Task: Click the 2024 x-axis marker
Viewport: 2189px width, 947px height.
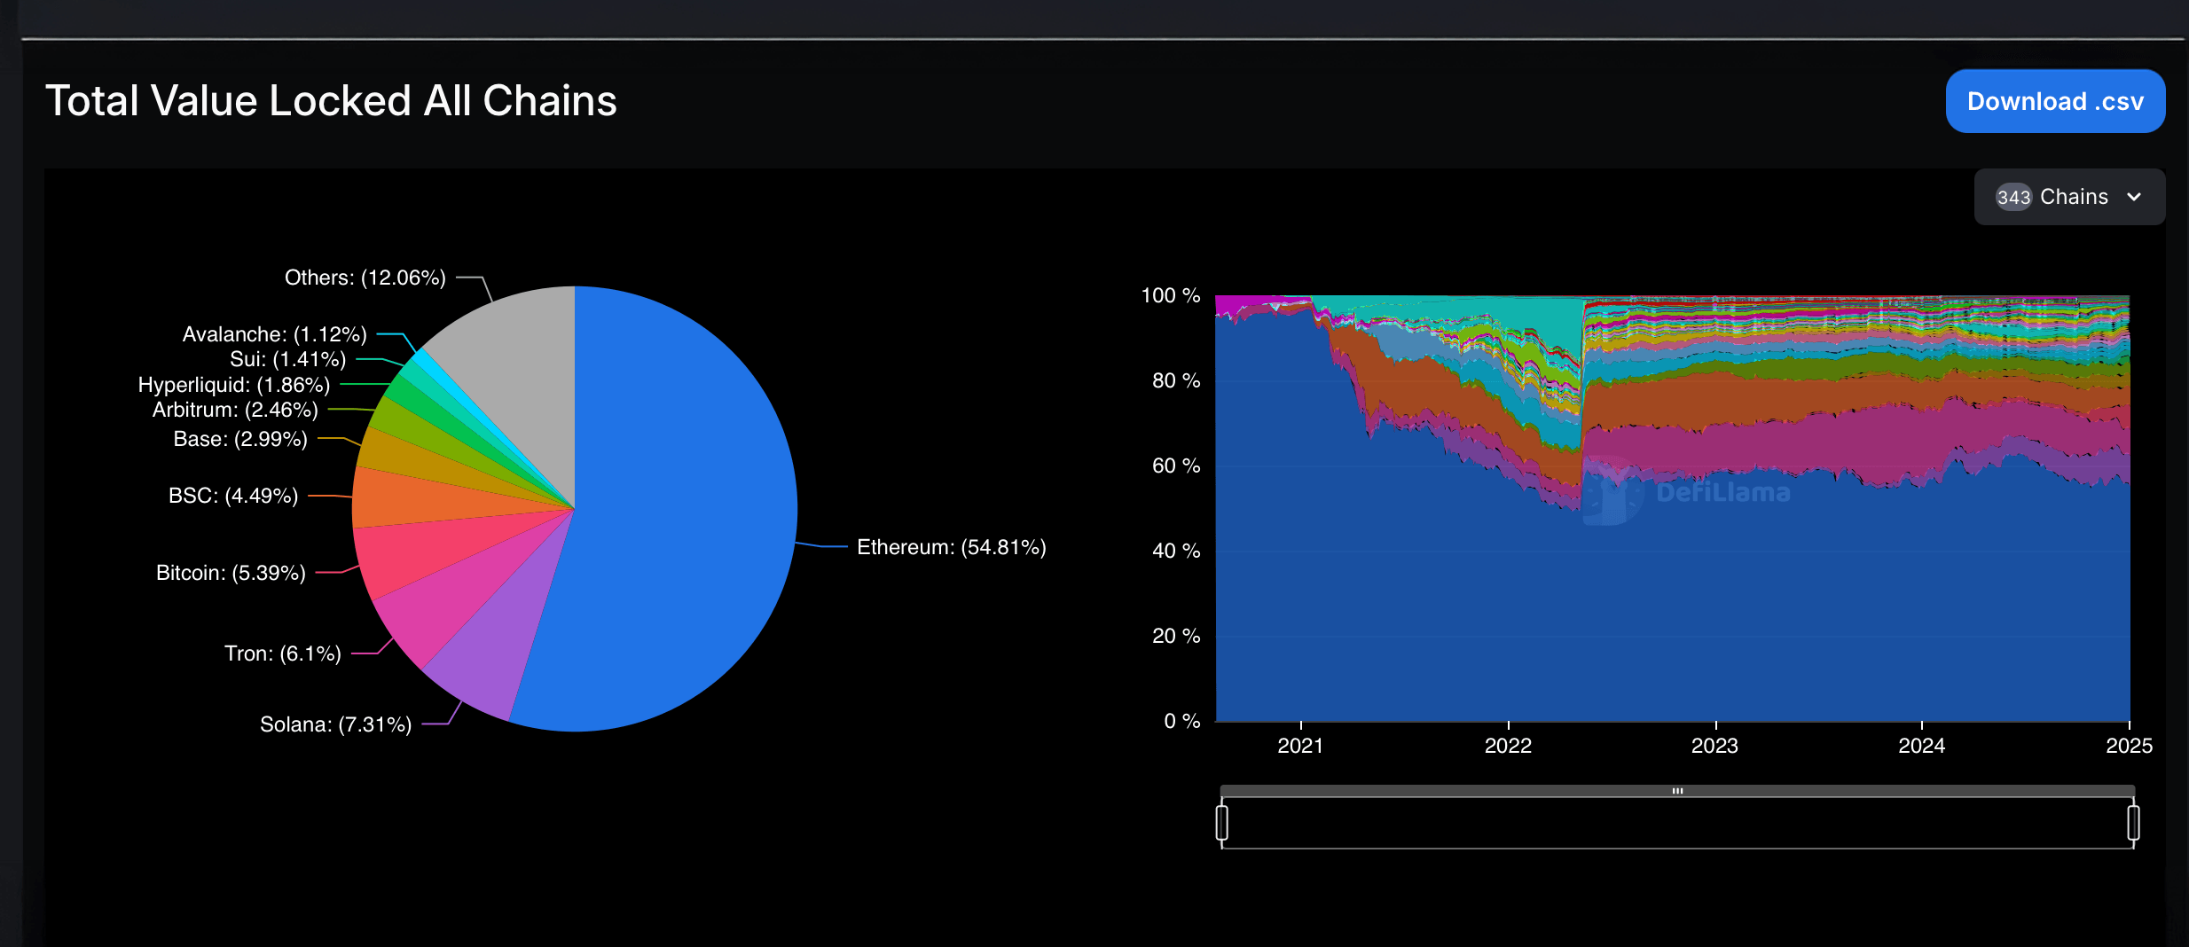Action: [x=1921, y=746]
